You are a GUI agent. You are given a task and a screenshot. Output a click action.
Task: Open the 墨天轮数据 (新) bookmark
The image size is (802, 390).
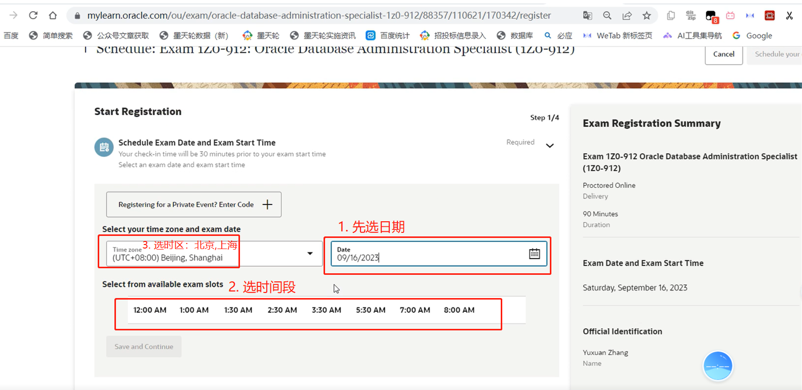[194, 35]
